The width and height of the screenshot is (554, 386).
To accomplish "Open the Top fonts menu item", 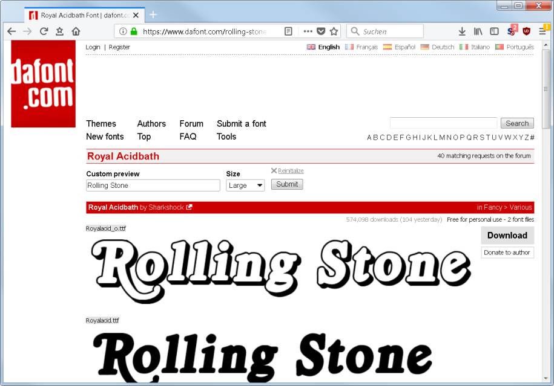I will [144, 137].
